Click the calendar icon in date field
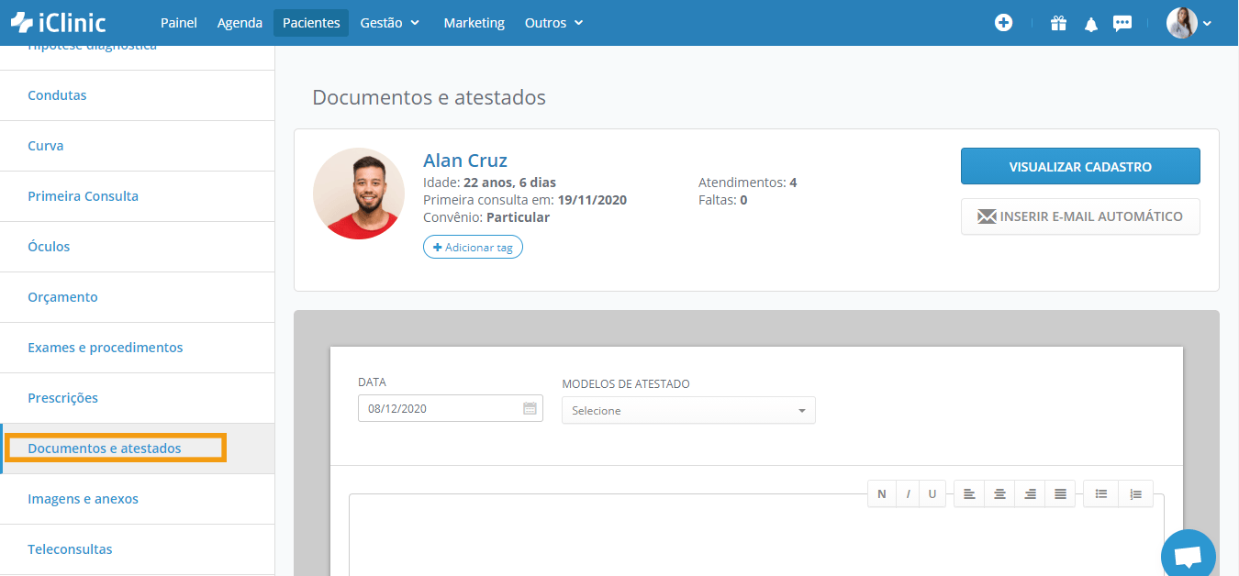 tap(530, 408)
